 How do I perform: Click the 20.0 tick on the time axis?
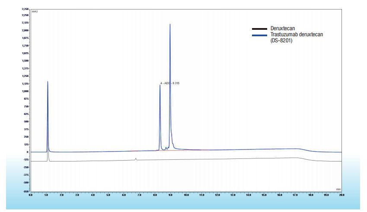341,195
